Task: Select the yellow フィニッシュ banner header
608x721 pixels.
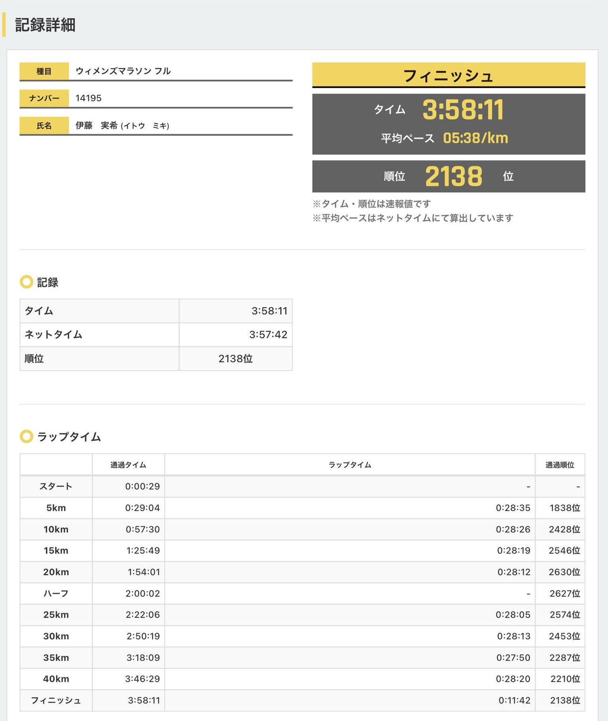Action: [x=448, y=75]
